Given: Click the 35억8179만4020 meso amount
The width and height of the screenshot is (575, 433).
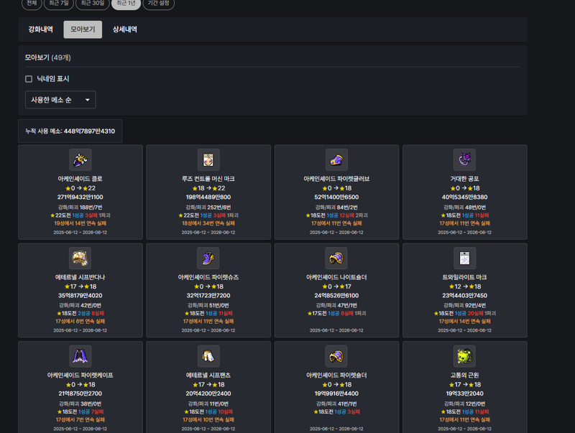Looking at the screenshot, I should pyautogui.click(x=80, y=296).
